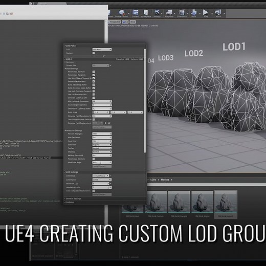Screen dimensions: 266x266
Task: Open Settings dropdown arrow in toolbar
Action: [162, 13]
